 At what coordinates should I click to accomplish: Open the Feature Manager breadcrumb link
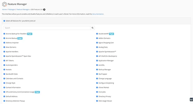pyautogui.click(x=23, y=10)
